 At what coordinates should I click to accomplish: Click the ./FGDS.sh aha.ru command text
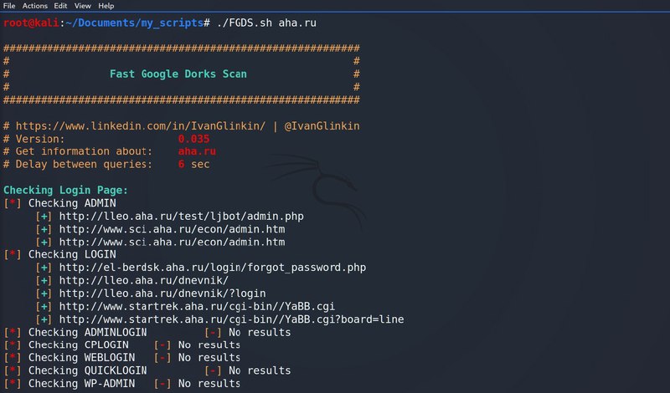pos(266,23)
